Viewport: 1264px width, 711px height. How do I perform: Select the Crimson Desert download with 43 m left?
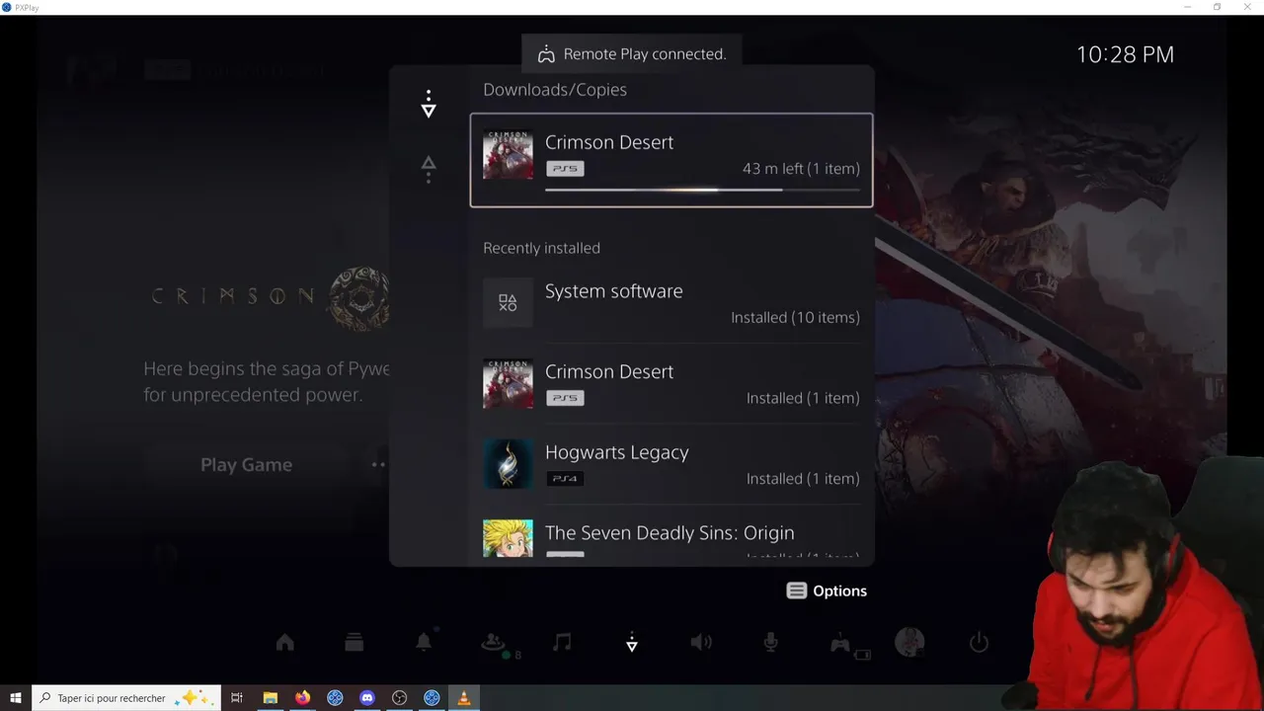[x=671, y=160]
